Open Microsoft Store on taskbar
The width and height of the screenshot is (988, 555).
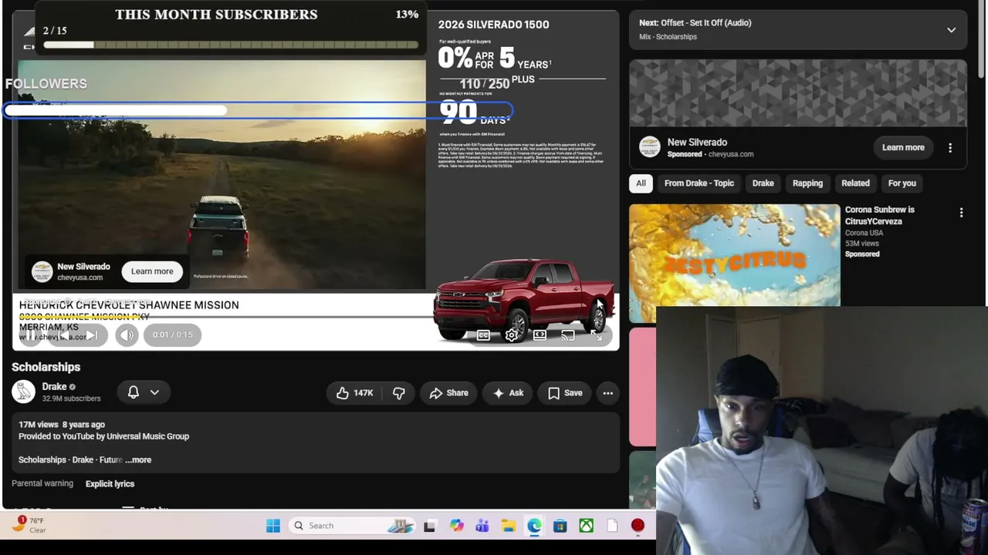[560, 526]
